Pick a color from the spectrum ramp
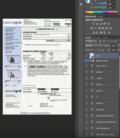This screenshot has height=138, width=120. 101,13
